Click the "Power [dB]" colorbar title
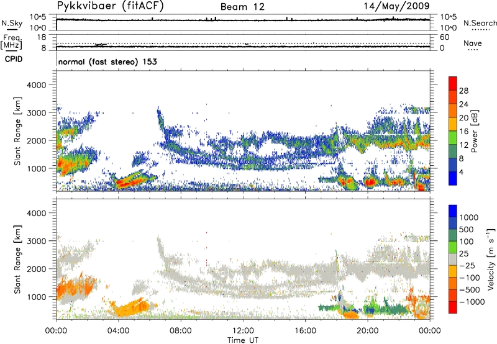Viewport: 497px width, 344px height. tap(475, 131)
